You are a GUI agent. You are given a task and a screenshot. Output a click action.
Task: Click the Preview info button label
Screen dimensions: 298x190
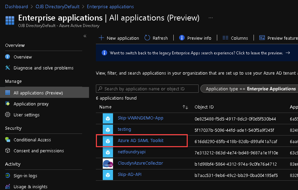[199, 38]
